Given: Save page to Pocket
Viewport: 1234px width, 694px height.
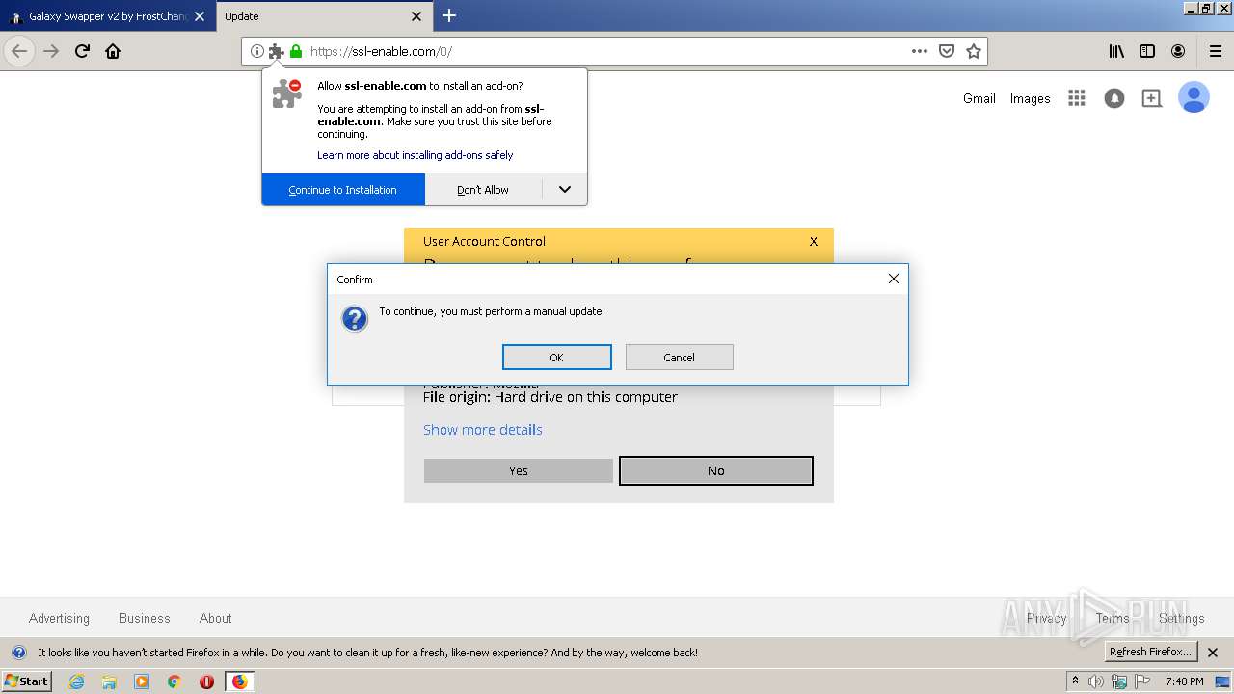Looking at the screenshot, I should [x=947, y=51].
